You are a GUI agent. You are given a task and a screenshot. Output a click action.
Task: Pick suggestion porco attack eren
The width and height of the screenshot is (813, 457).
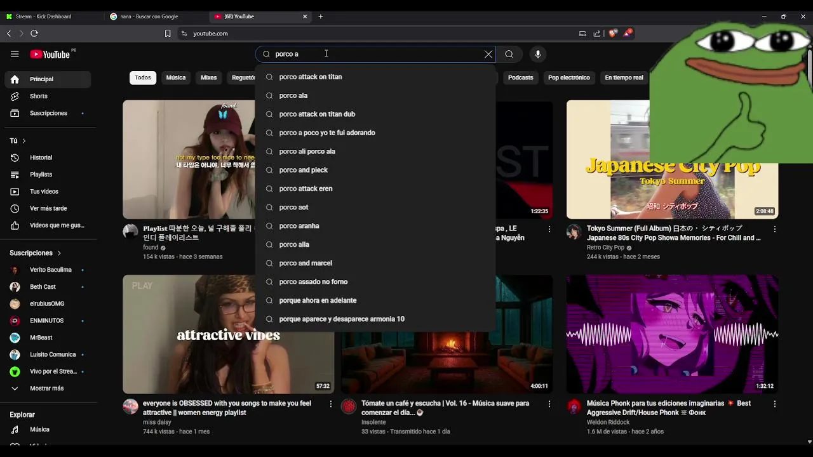click(x=375, y=189)
